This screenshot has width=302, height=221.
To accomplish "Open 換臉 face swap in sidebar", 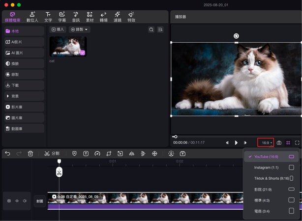I will 24,64.
